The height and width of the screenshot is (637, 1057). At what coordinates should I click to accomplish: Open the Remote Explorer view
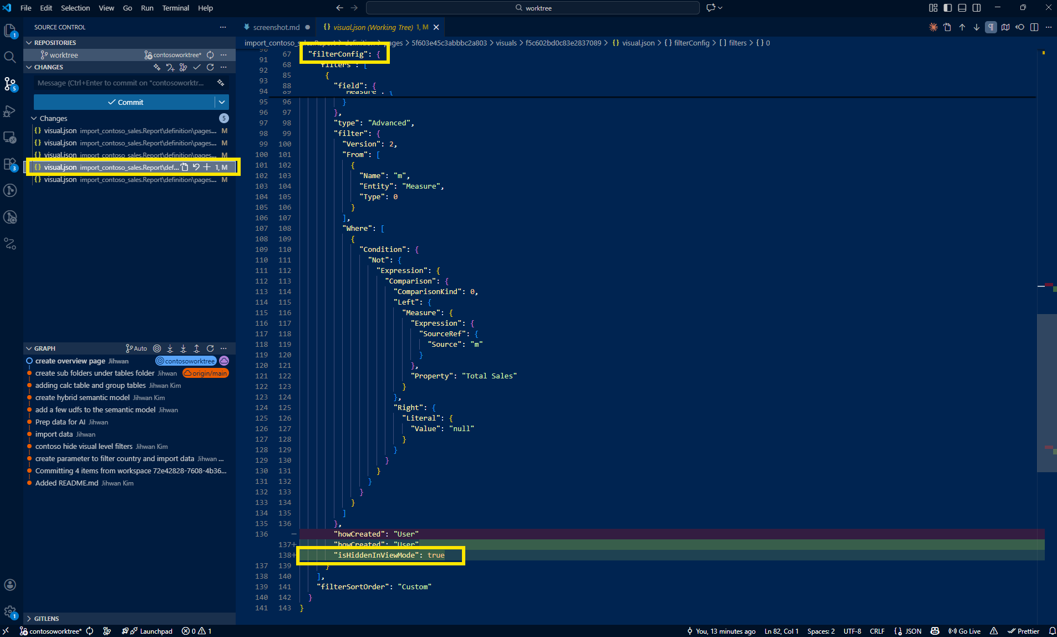pyautogui.click(x=10, y=137)
